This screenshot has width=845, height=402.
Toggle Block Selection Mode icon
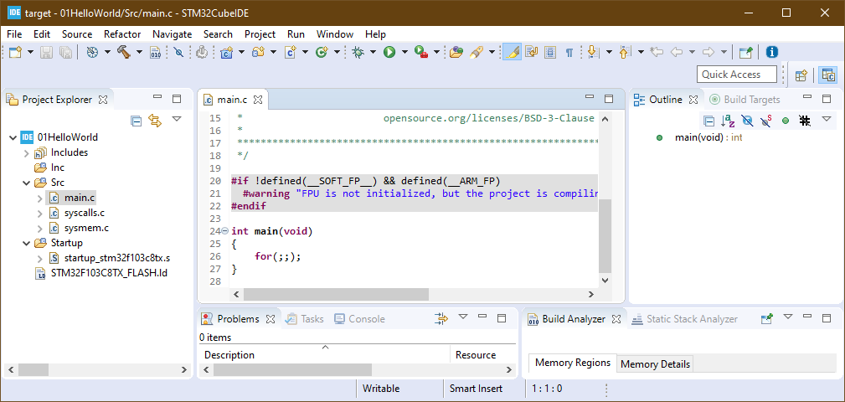click(550, 52)
